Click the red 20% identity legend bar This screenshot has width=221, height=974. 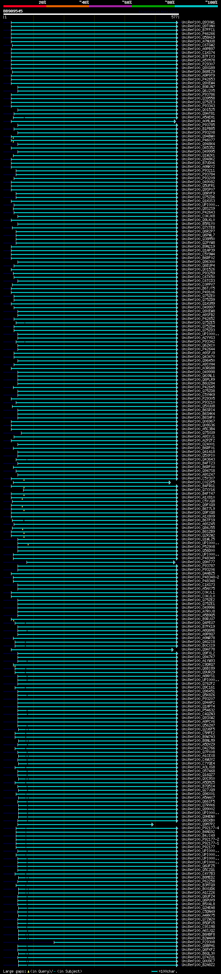click(25, 6)
